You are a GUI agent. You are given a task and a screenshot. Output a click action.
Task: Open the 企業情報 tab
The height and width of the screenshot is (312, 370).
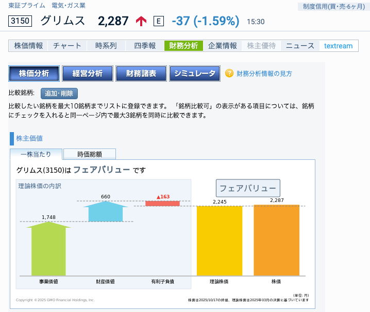coord(223,46)
